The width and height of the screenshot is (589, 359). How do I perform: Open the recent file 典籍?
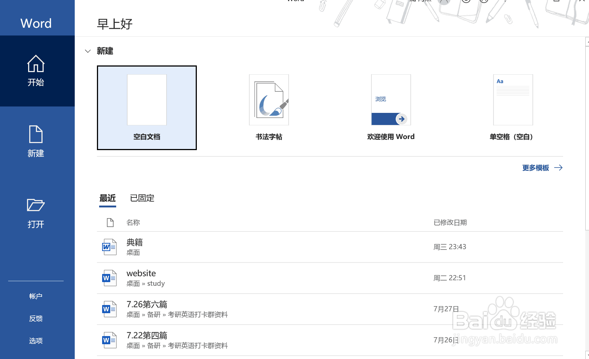330,247
